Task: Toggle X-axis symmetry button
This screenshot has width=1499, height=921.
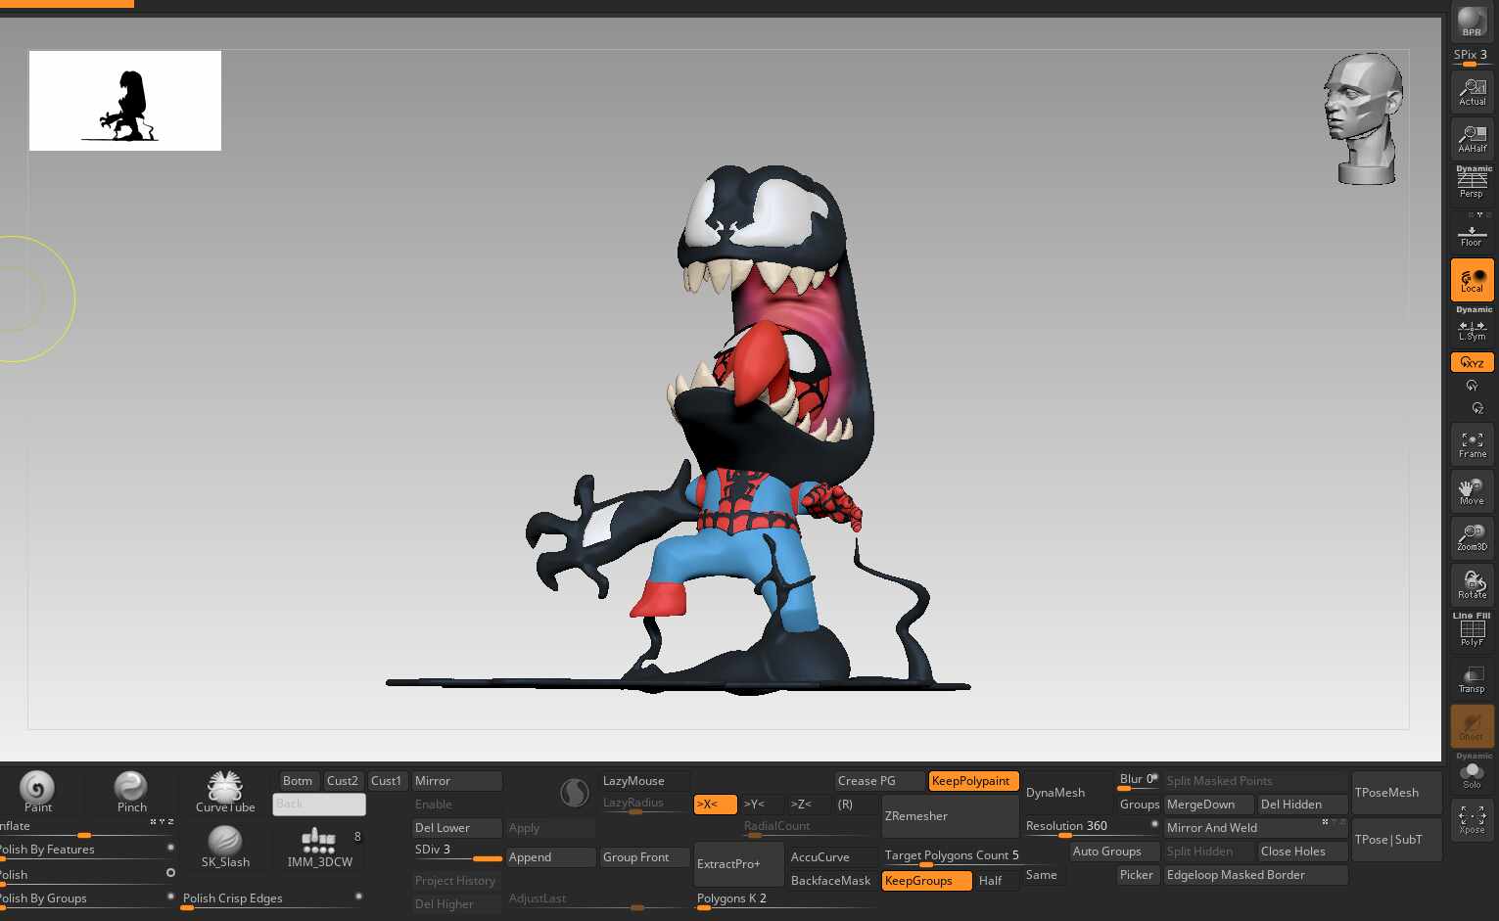Action: pyautogui.click(x=714, y=805)
